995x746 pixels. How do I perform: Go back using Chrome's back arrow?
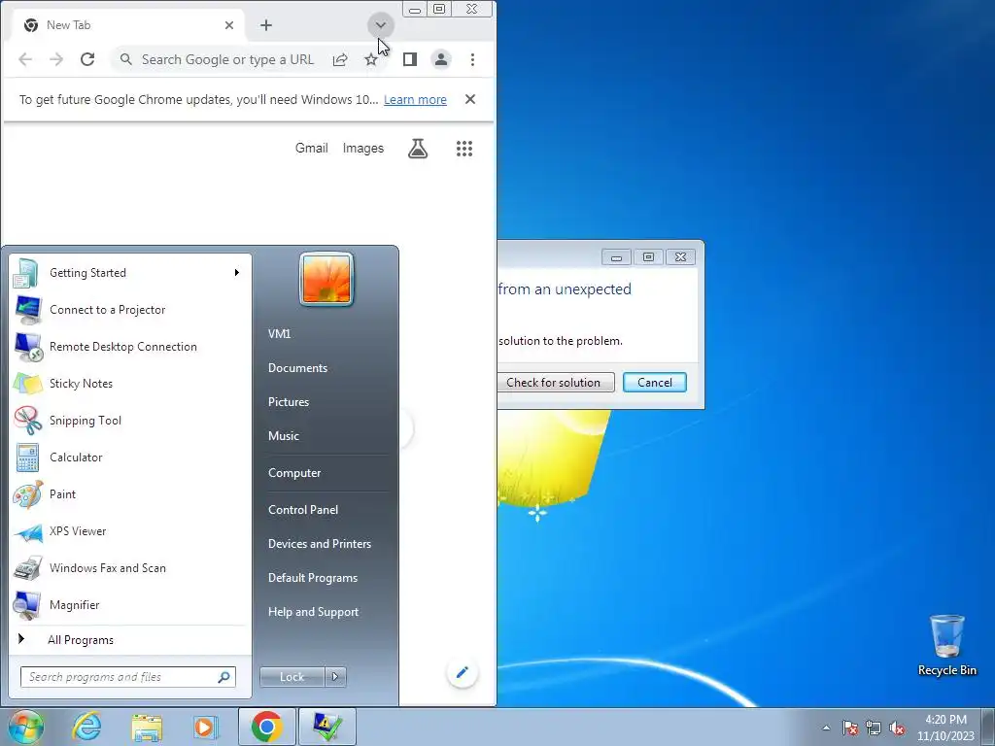tap(25, 59)
